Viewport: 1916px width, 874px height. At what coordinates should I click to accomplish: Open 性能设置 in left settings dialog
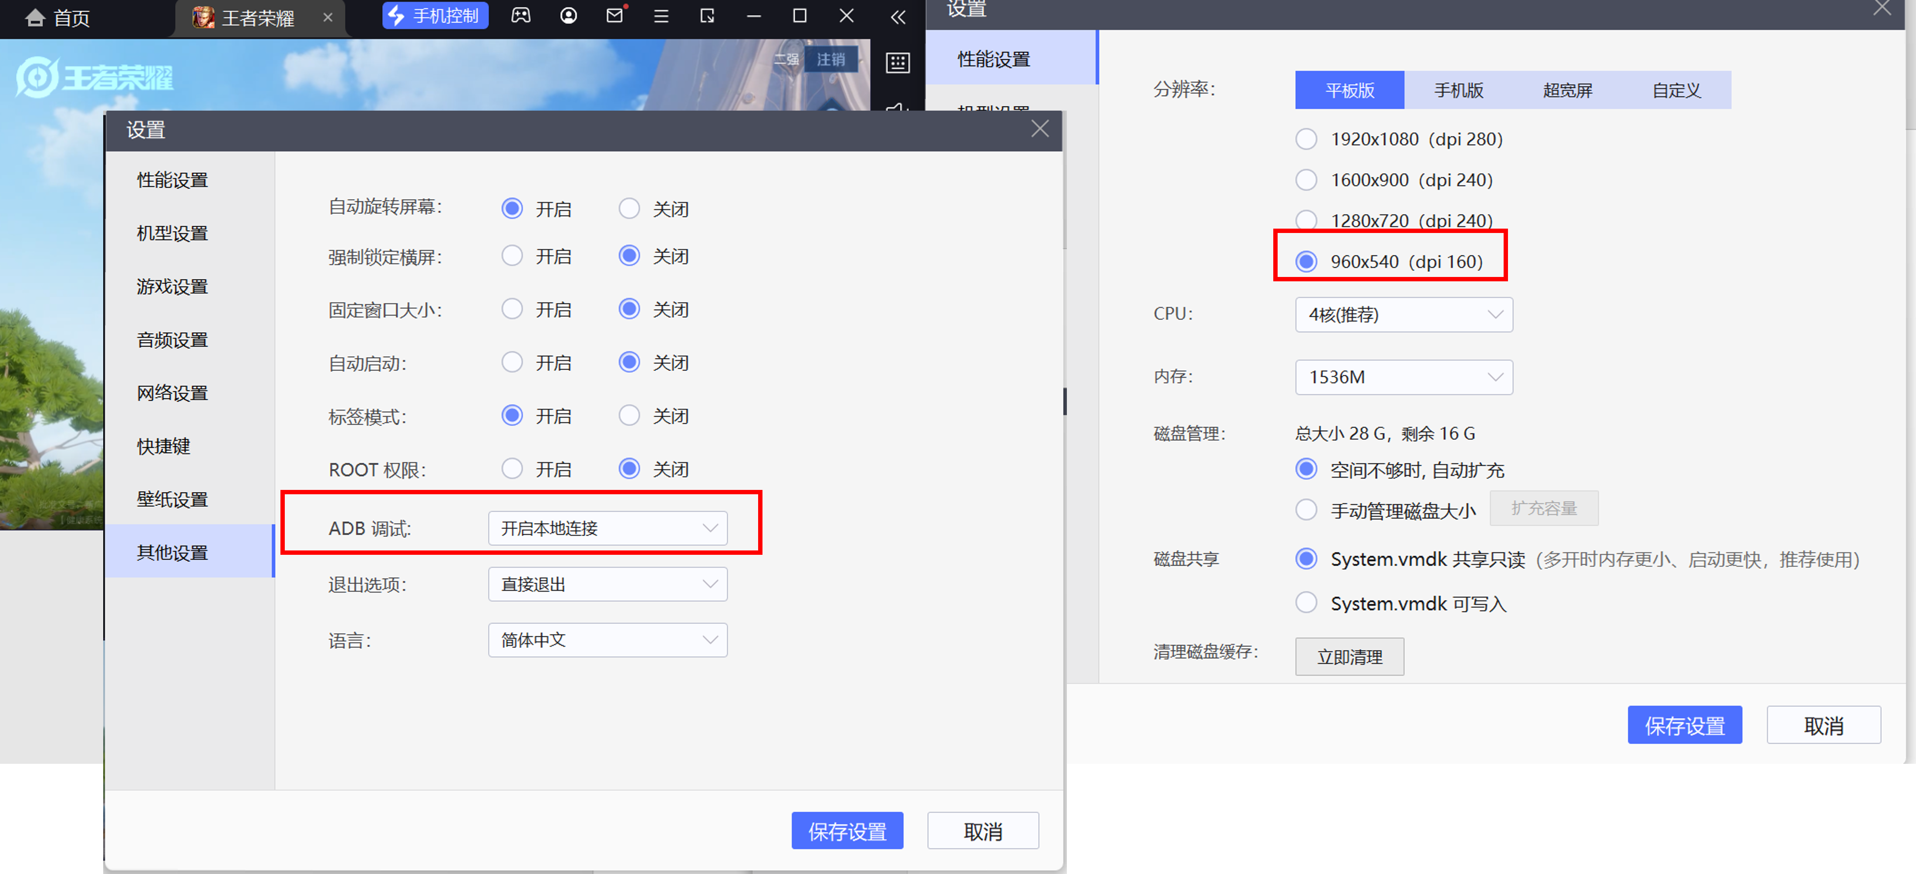[x=172, y=180]
